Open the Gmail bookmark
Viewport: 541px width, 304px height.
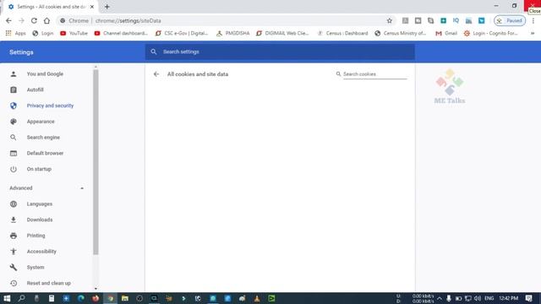(446, 33)
